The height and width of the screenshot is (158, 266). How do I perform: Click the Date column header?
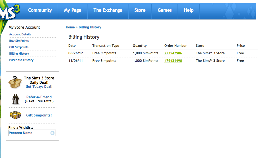pyautogui.click(x=72, y=46)
